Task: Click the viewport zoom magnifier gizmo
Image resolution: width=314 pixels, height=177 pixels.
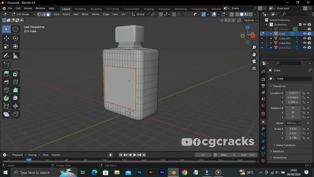Action: point(254,47)
